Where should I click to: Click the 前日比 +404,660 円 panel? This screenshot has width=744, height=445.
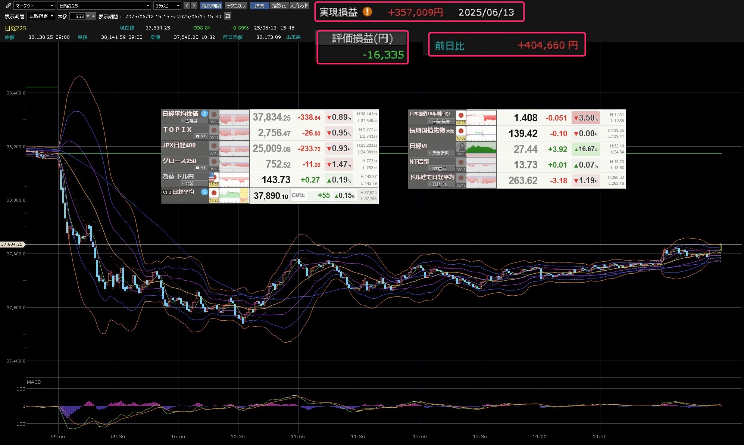coord(507,45)
